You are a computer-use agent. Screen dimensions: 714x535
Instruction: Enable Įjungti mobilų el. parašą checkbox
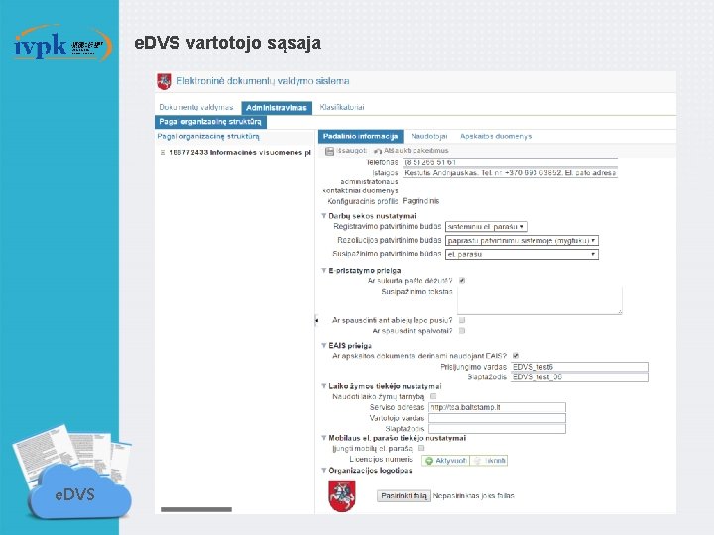(x=421, y=448)
